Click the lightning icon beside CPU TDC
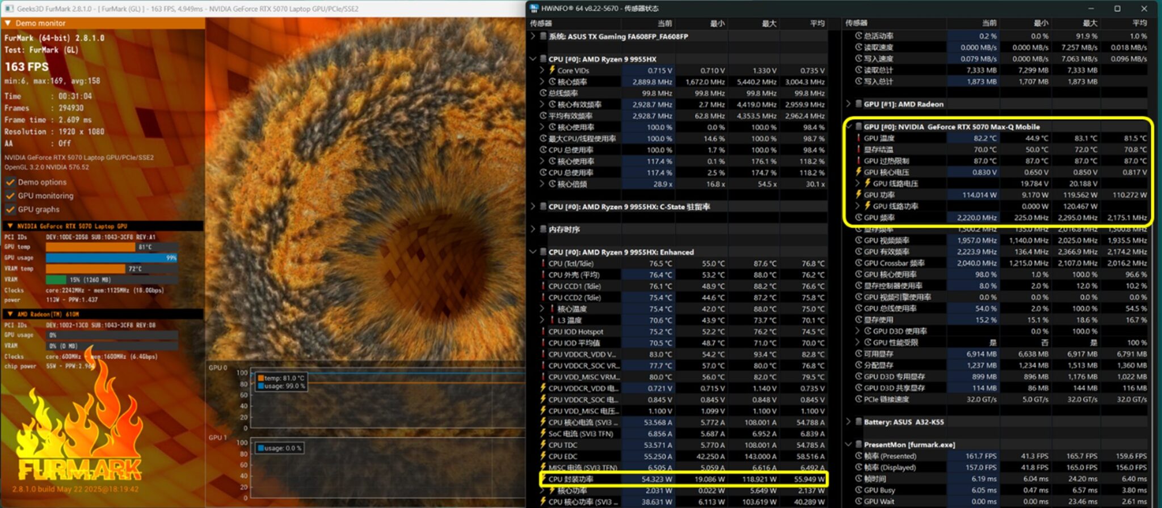This screenshot has height=508, width=1162. point(543,444)
